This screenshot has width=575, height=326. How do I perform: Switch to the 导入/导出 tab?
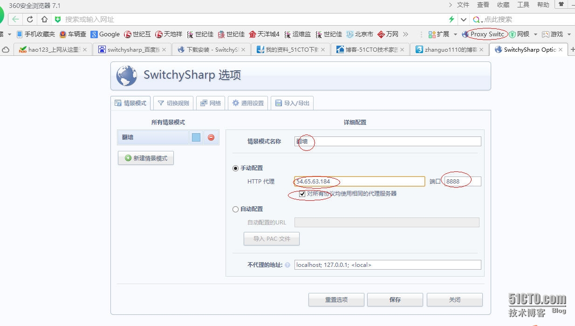292,103
